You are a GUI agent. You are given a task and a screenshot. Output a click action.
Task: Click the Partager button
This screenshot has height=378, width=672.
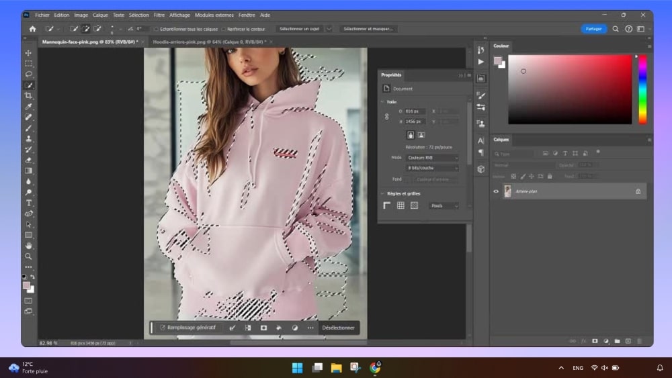click(593, 29)
